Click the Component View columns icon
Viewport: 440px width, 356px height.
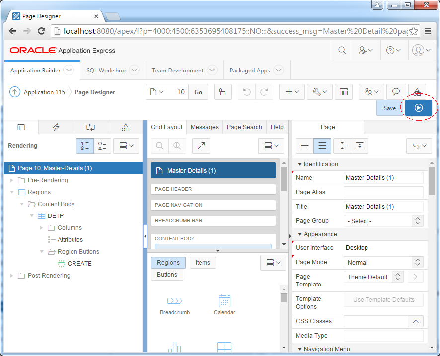344,92
